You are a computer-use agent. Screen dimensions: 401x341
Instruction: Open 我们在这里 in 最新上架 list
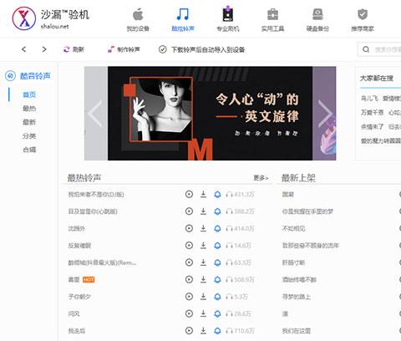point(297,331)
